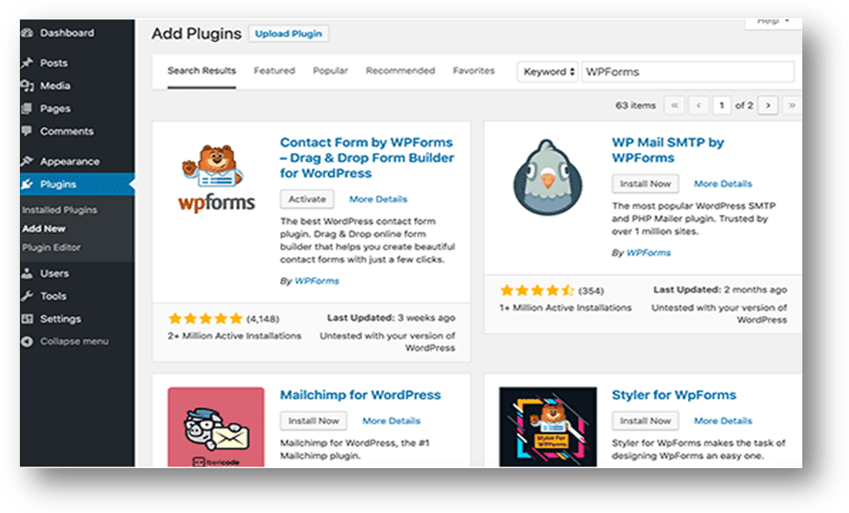Click 'Last Updated: 2 months ago' text

click(x=719, y=289)
